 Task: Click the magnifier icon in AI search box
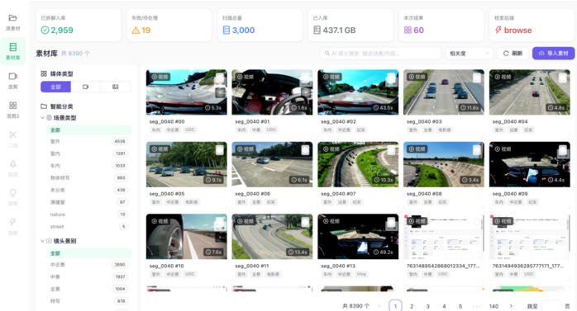[327, 54]
